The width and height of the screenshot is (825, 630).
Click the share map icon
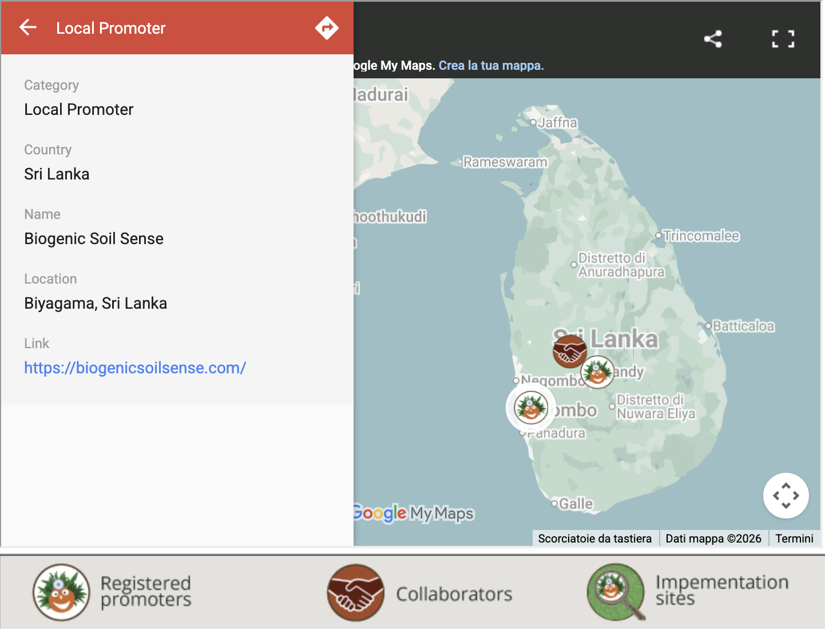click(x=713, y=39)
